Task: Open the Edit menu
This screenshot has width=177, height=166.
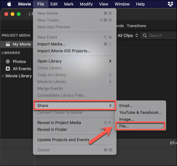Action: (x=54, y=4)
